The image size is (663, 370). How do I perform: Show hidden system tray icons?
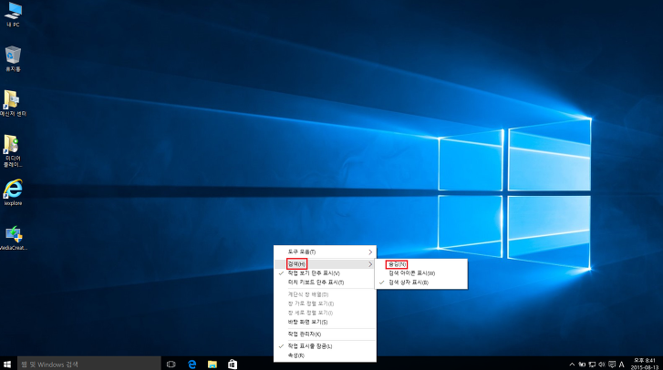click(572, 365)
